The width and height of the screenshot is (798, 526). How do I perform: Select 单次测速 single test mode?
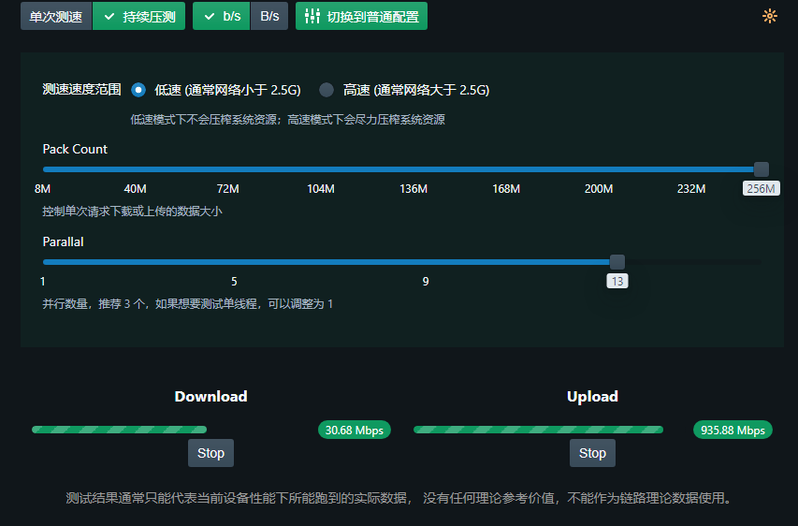(56, 16)
